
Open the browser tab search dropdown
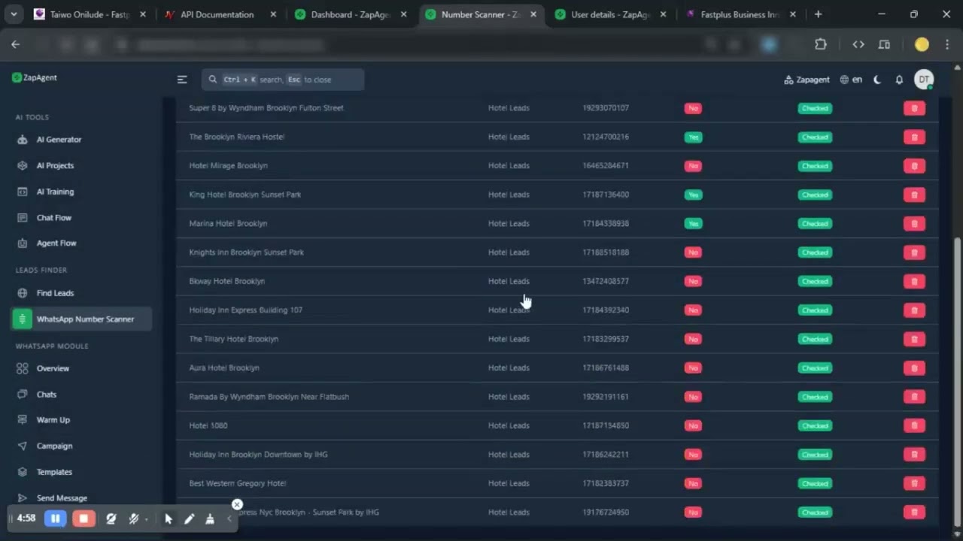14,14
